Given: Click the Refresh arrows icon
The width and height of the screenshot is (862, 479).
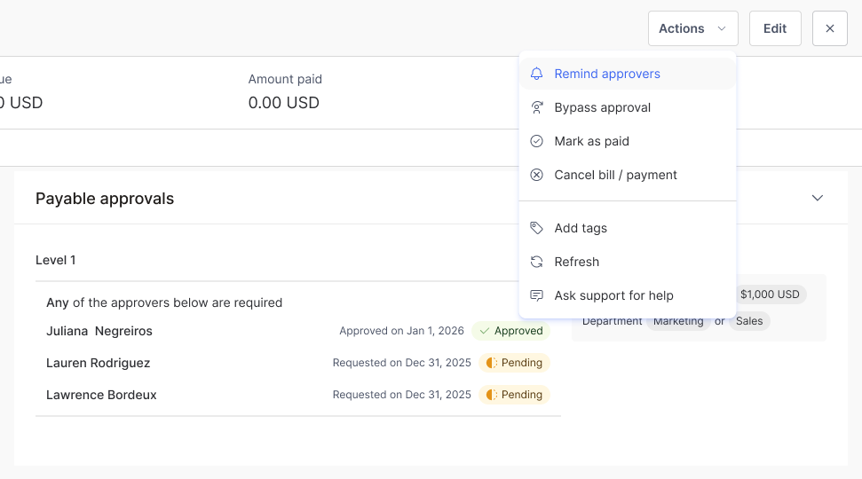Looking at the screenshot, I should (536, 263).
